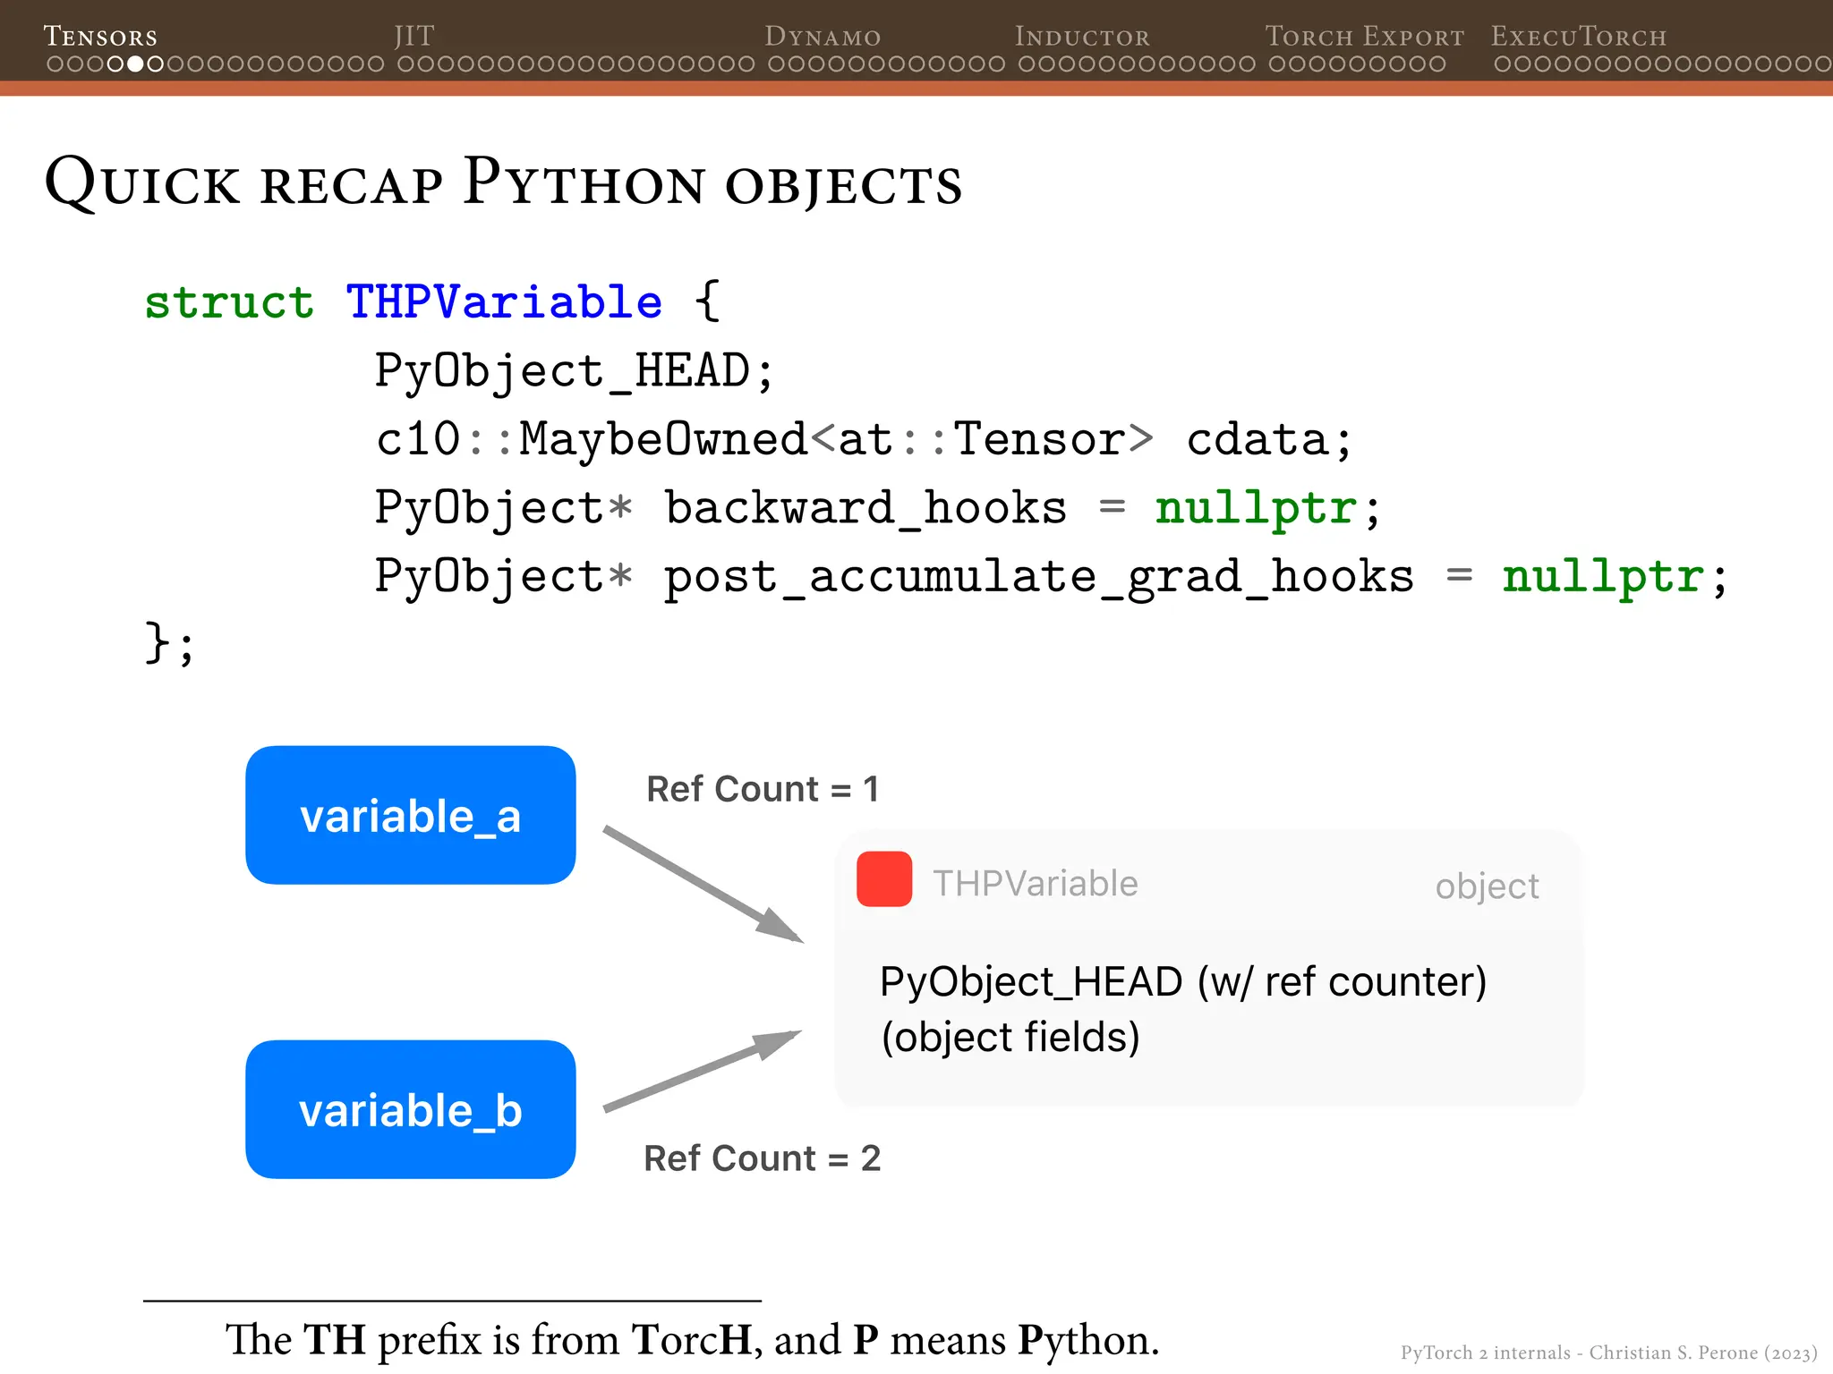Image resolution: width=1833 pixels, height=1374 pixels.
Task: Click the TH prefix footnote text
Action: 692,1339
